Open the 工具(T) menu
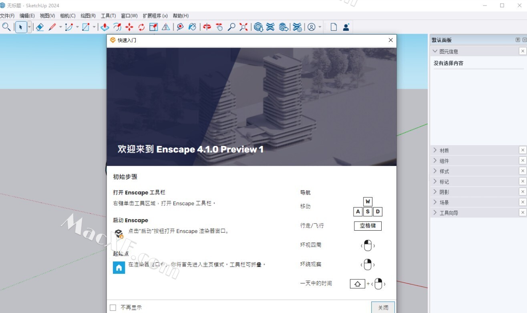The image size is (527, 313). click(x=108, y=16)
